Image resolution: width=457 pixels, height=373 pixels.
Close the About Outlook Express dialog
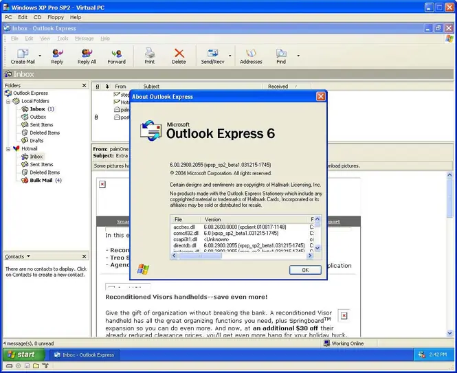point(321,96)
